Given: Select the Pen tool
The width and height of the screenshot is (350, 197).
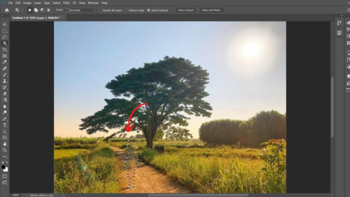Looking at the screenshot, I should click(5, 119).
